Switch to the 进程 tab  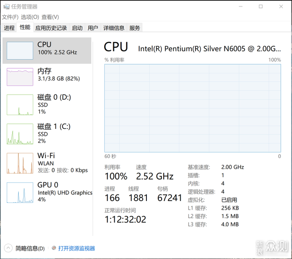click(9, 28)
